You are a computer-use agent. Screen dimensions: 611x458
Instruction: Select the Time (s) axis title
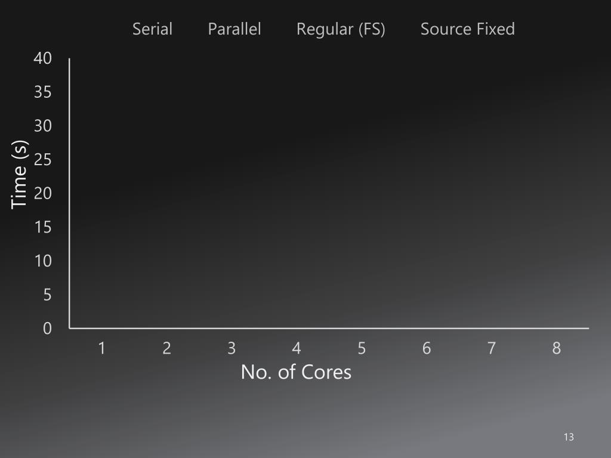(19, 175)
